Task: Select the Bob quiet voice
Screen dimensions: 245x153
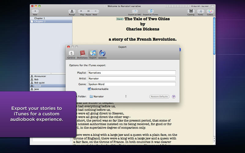Action: pos(48,83)
